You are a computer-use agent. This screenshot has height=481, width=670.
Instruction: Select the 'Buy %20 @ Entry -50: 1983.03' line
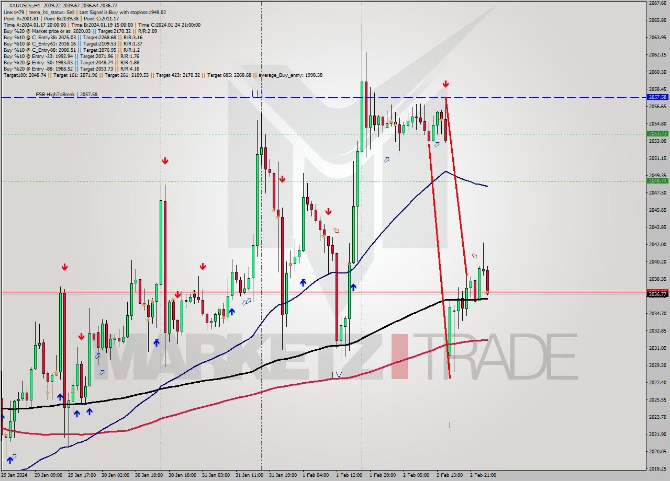[71, 62]
